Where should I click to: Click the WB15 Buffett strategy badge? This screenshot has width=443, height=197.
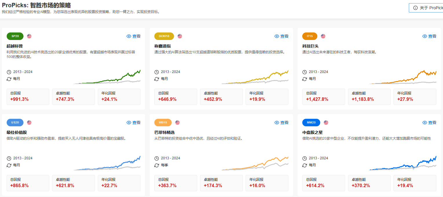click(163, 123)
